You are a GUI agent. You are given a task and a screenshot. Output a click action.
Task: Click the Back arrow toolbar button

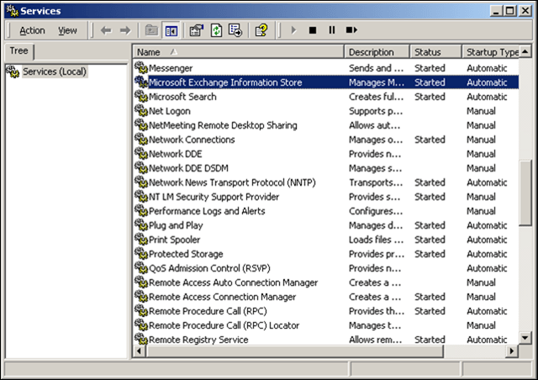(106, 30)
